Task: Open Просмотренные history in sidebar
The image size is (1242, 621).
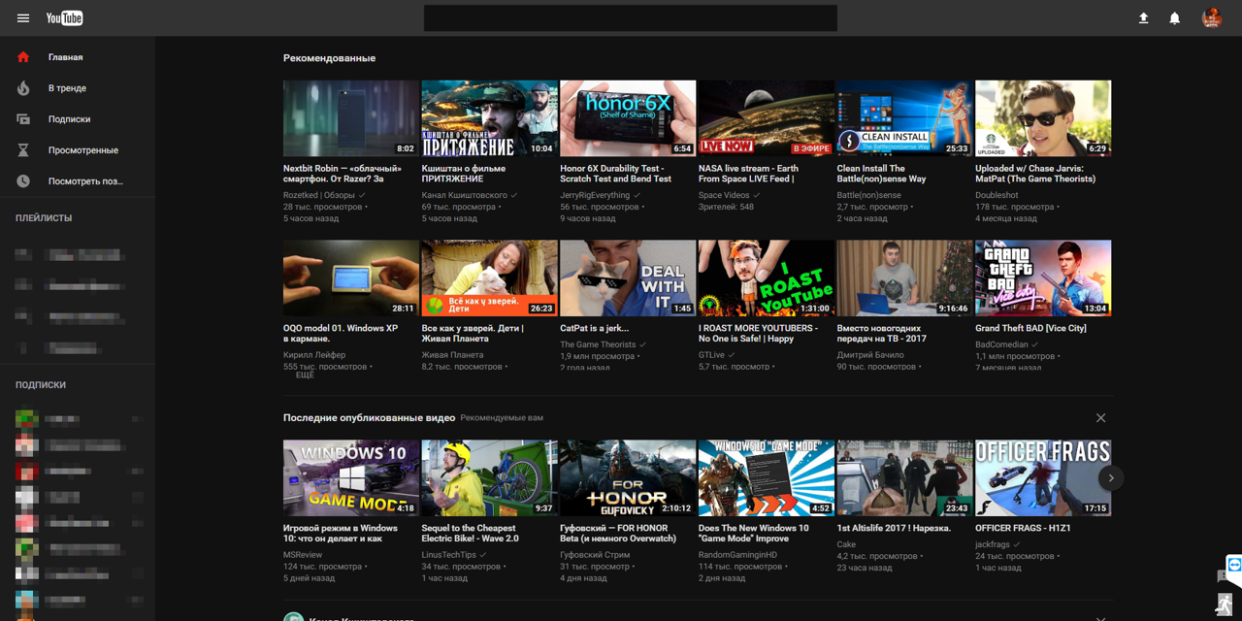Action: tap(78, 150)
